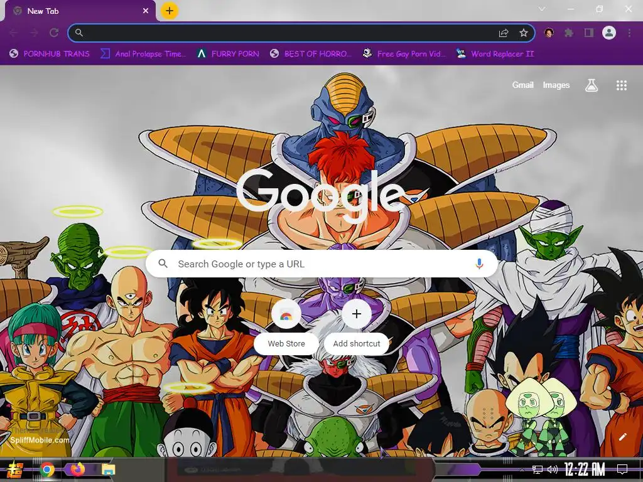The width and height of the screenshot is (643, 482).
Task: Open the Web Store shortcut
Action: click(286, 326)
